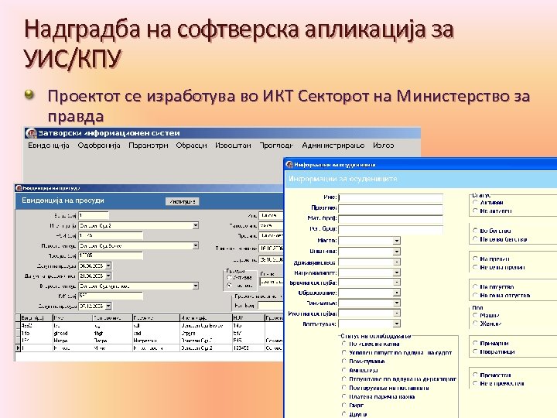Image resolution: width=557 pixels, height=418 pixels.
Task: Open the Прегледи menu
Action: pyautogui.click(x=276, y=146)
